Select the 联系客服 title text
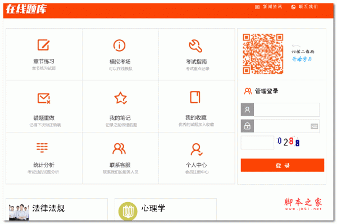 (x=120, y=165)
